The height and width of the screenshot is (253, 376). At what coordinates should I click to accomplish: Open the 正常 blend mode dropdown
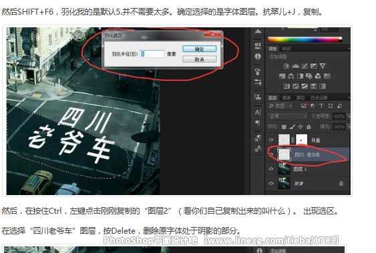(x=288, y=117)
